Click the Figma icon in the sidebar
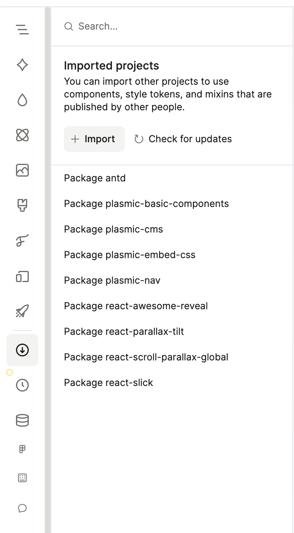 click(x=22, y=449)
